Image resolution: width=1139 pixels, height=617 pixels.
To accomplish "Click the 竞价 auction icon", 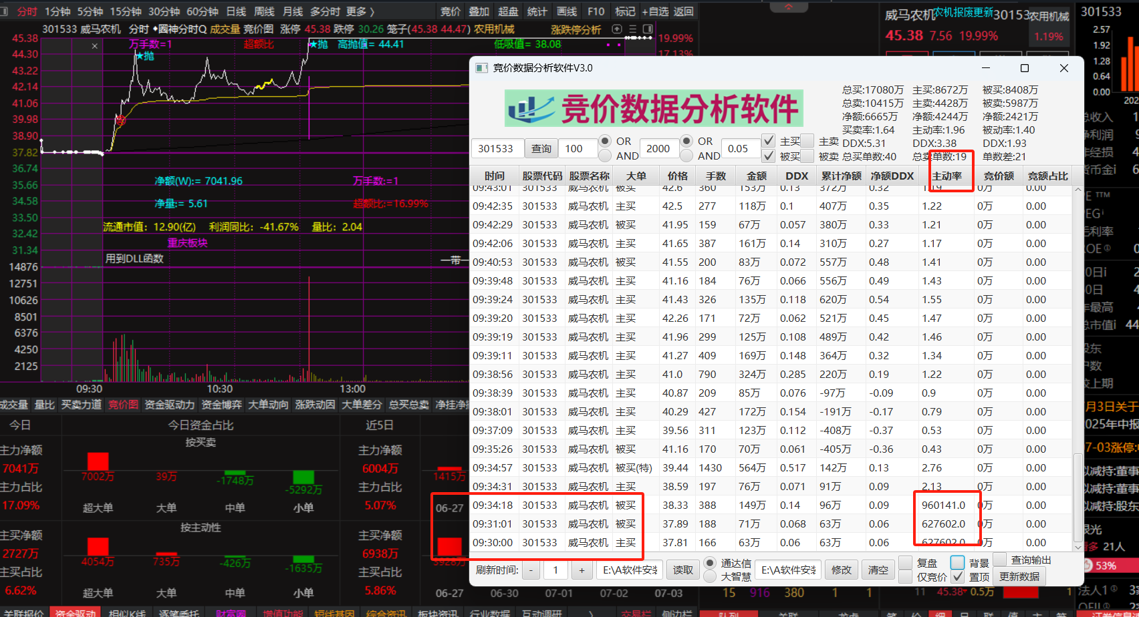I will tap(451, 11).
